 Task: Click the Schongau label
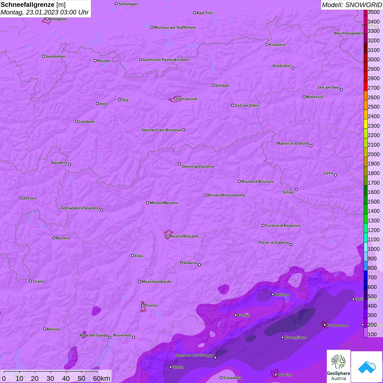pos(128,4)
